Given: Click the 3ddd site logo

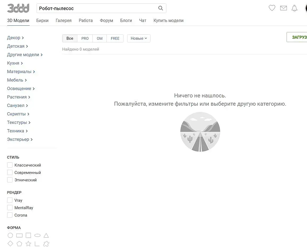Looking at the screenshot, I should coord(18,8).
